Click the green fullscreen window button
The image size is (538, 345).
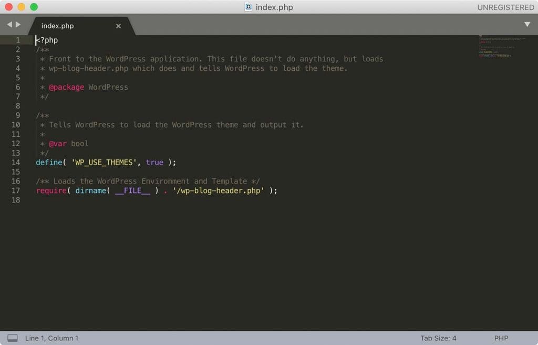point(34,7)
